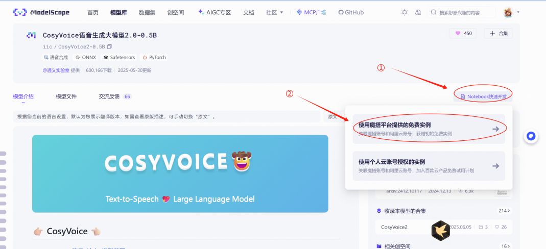Open MCP广场 link

coord(311,13)
